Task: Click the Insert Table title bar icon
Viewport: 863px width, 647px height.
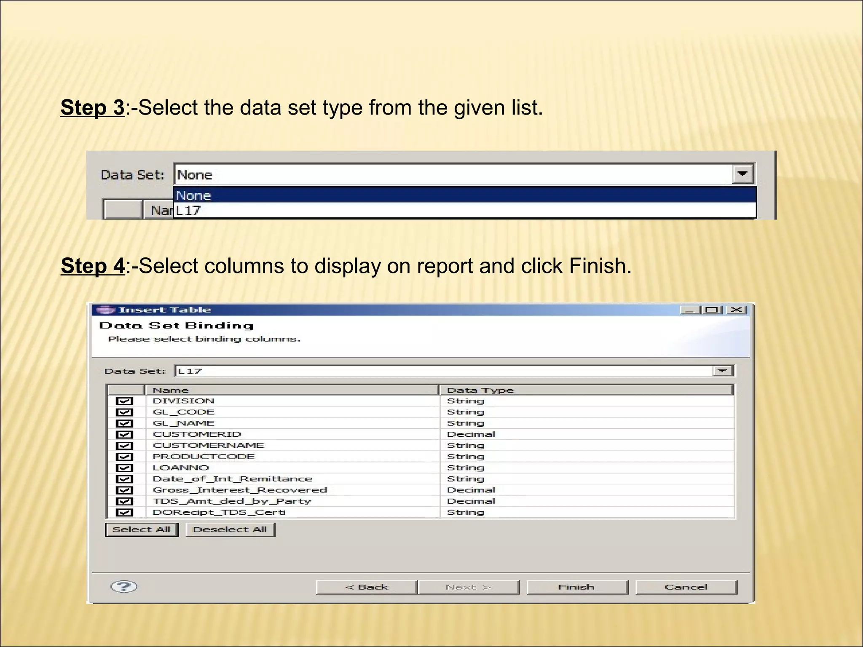Action: (x=105, y=310)
